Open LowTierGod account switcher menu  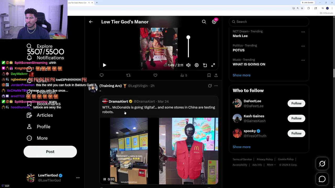pos(78,178)
